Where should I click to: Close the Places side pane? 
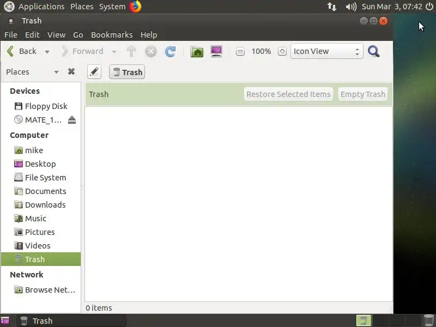tap(71, 72)
